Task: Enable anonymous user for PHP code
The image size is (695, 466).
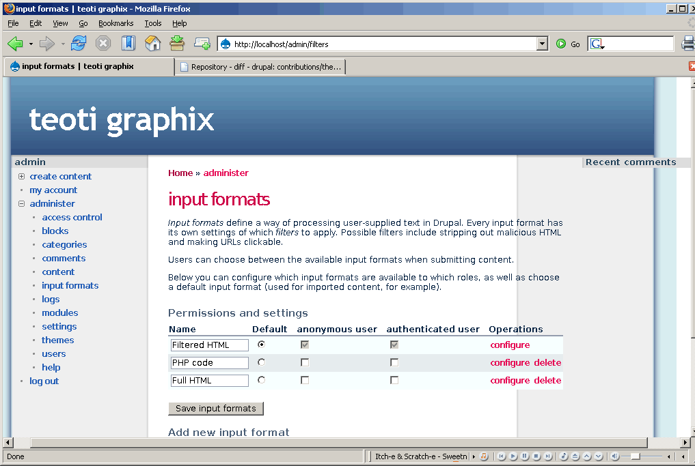Action: pyautogui.click(x=305, y=362)
